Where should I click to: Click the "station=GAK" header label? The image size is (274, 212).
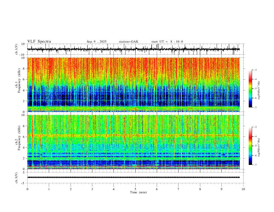[128, 42]
